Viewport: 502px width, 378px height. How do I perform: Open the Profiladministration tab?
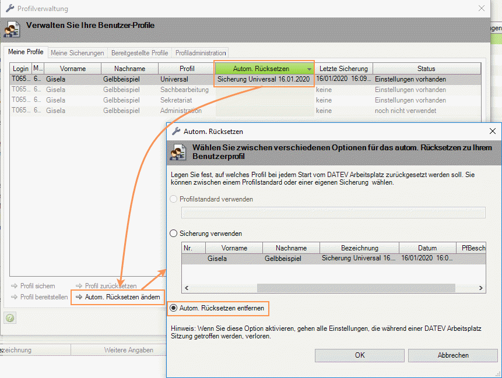(x=201, y=52)
